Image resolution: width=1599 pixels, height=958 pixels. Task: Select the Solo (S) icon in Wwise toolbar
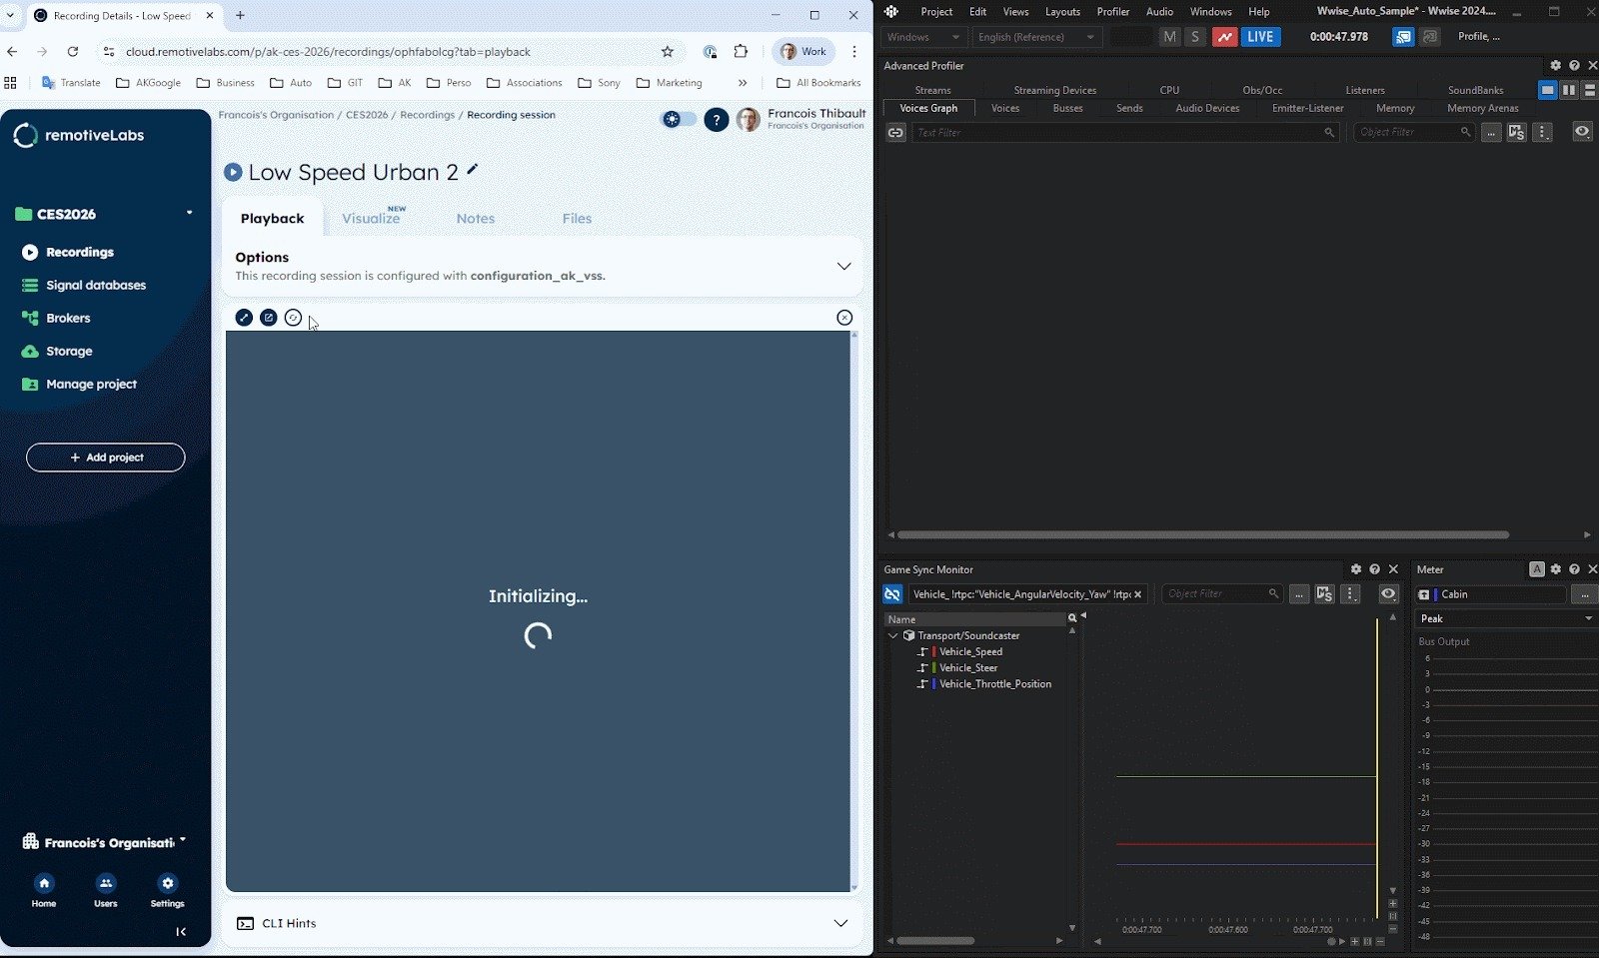pos(1195,36)
